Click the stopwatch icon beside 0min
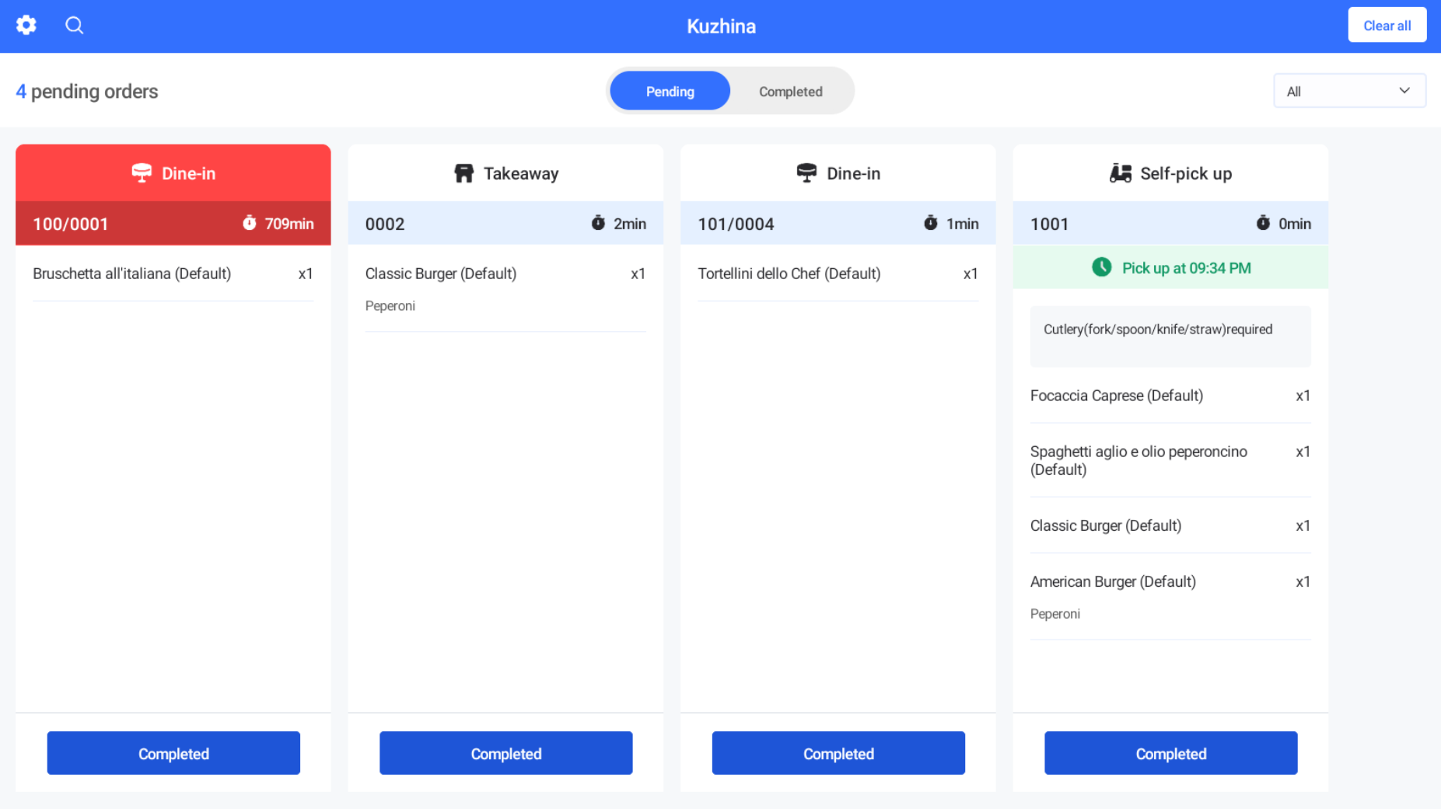 pos(1263,223)
